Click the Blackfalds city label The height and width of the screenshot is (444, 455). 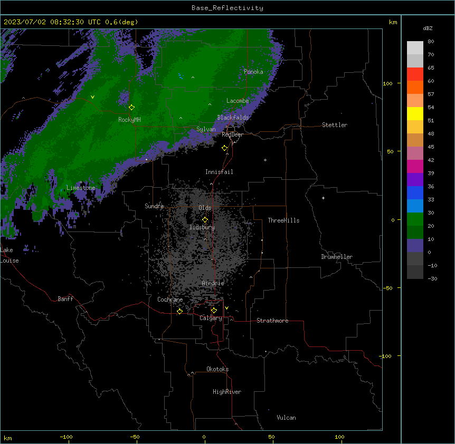233,118
